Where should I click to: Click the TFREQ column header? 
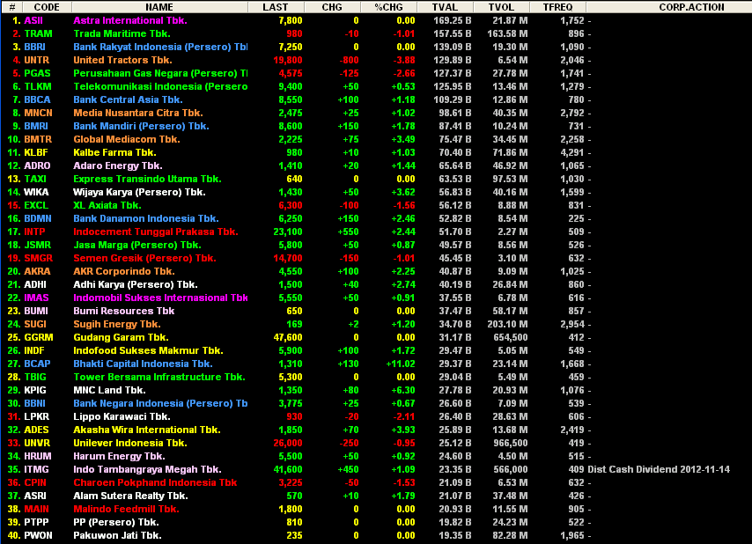point(557,7)
